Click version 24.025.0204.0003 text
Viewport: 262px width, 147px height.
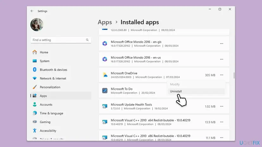[121, 77]
